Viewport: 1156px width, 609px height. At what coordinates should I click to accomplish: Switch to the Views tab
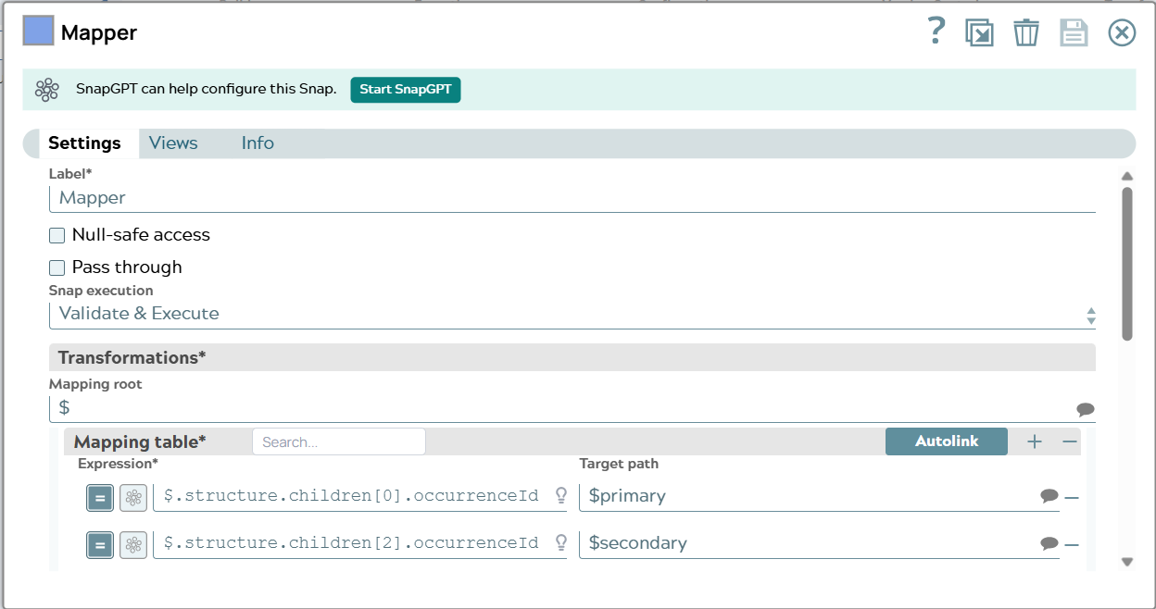[173, 143]
